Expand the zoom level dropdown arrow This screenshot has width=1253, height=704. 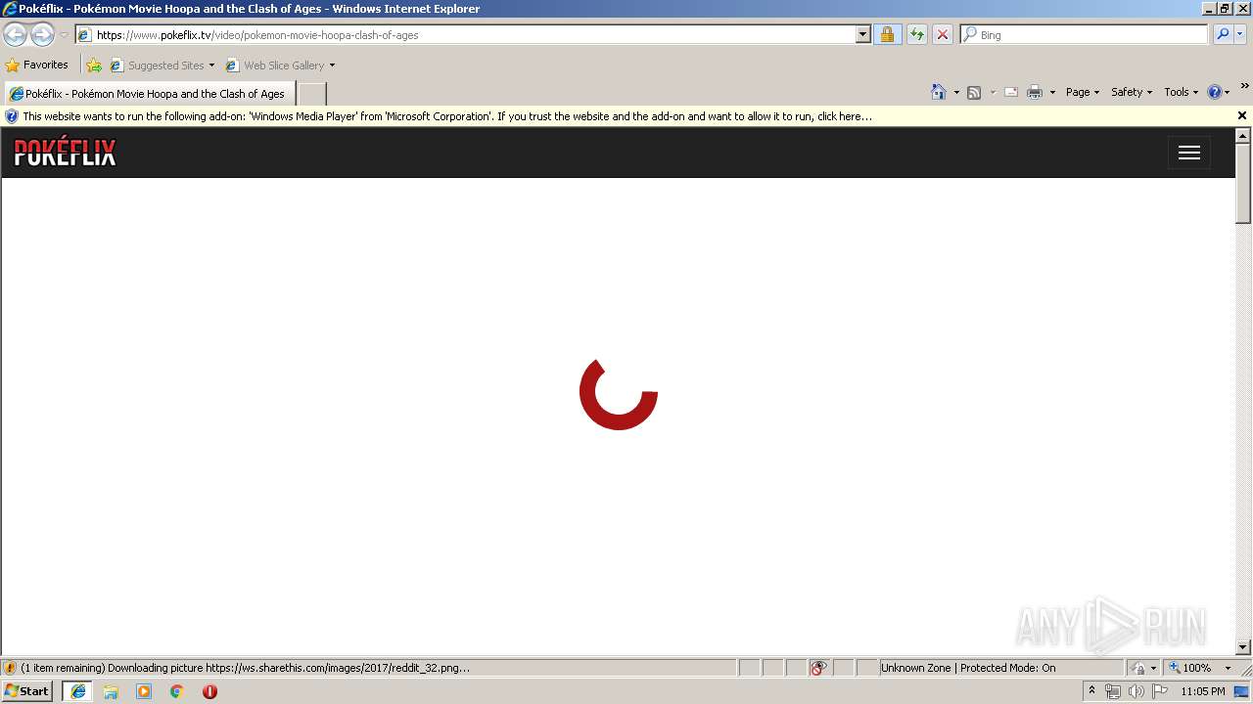[1228, 668]
